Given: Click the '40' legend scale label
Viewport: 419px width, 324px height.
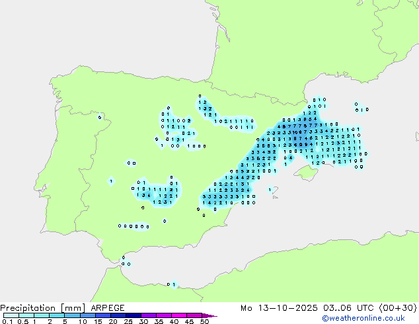Looking at the screenshot, I should (174, 321).
